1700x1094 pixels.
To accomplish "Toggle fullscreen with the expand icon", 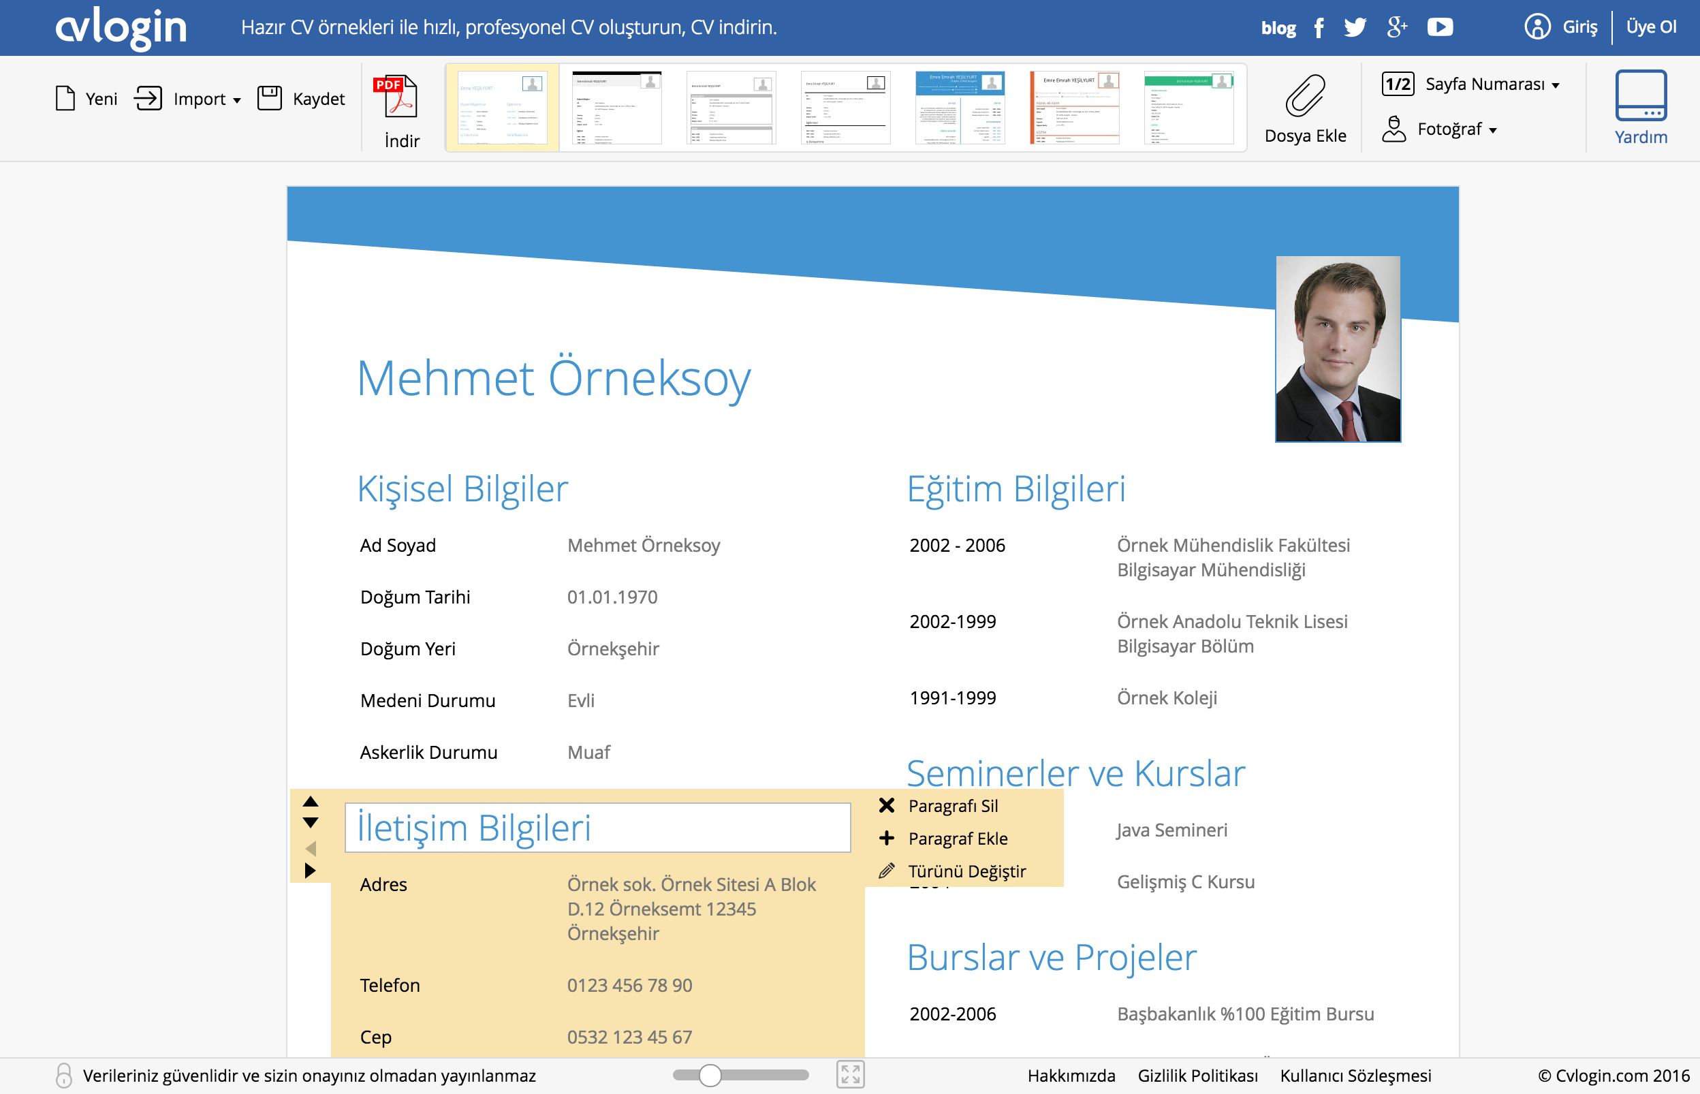I will coord(850,1075).
